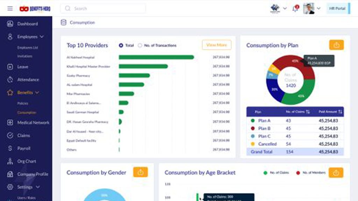The height and width of the screenshot is (201, 358).
Task: Click the Al Nakheel Hospital bar
Action: point(156,57)
